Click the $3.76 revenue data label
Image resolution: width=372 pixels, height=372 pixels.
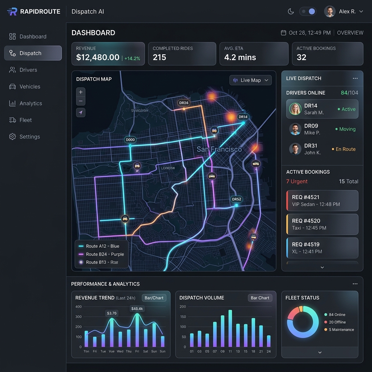(x=112, y=313)
